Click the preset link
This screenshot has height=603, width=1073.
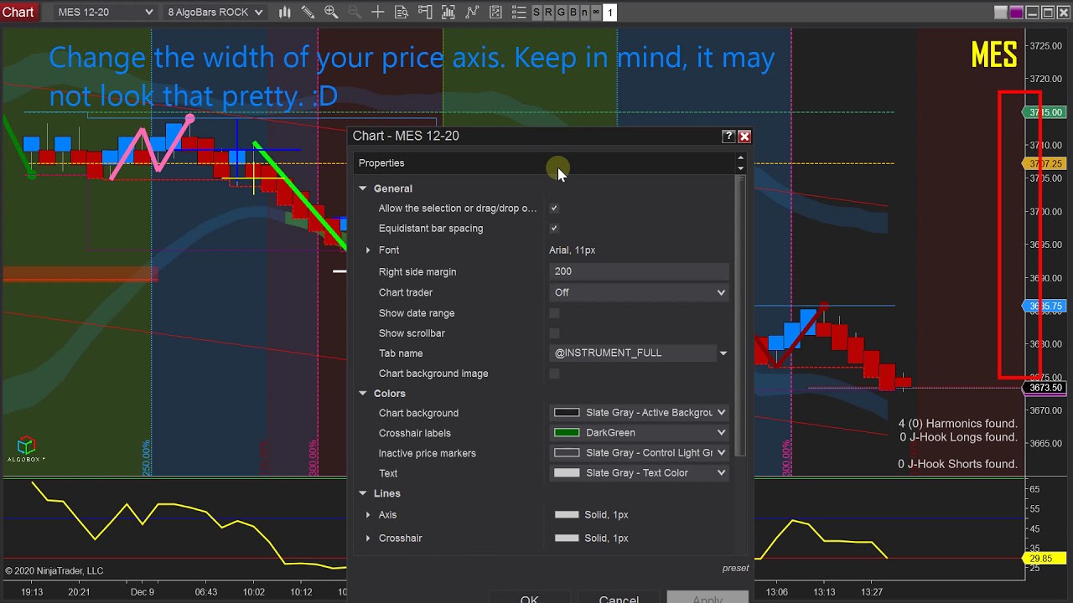(736, 568)
